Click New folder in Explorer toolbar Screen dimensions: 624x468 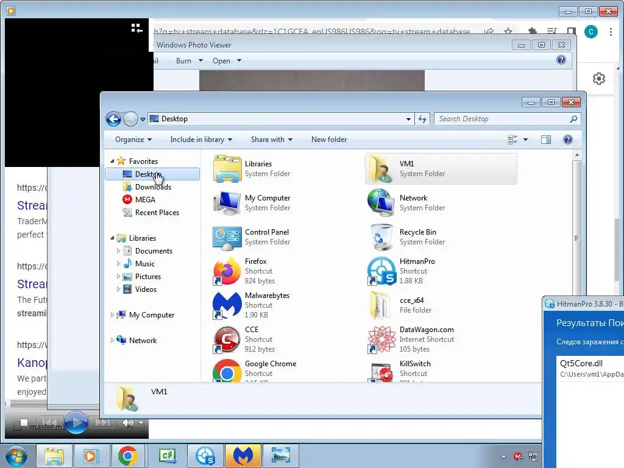[328, 140]
